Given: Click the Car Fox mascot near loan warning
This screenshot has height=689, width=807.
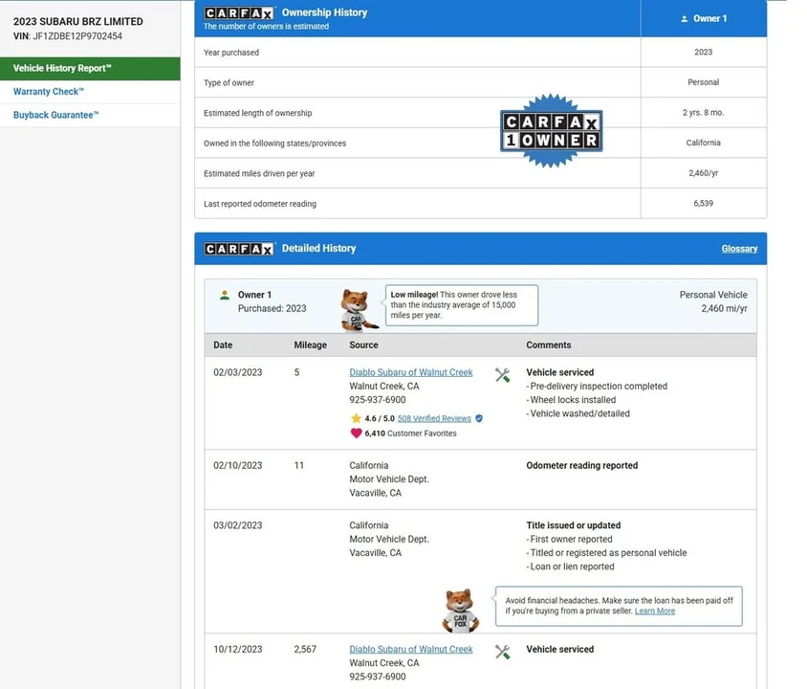Looking at the screenshot, I should 460,611.
